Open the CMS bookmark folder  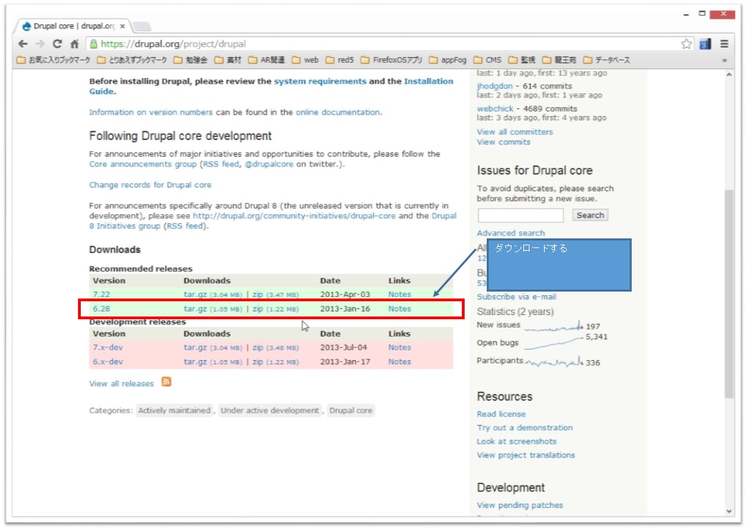487,60
